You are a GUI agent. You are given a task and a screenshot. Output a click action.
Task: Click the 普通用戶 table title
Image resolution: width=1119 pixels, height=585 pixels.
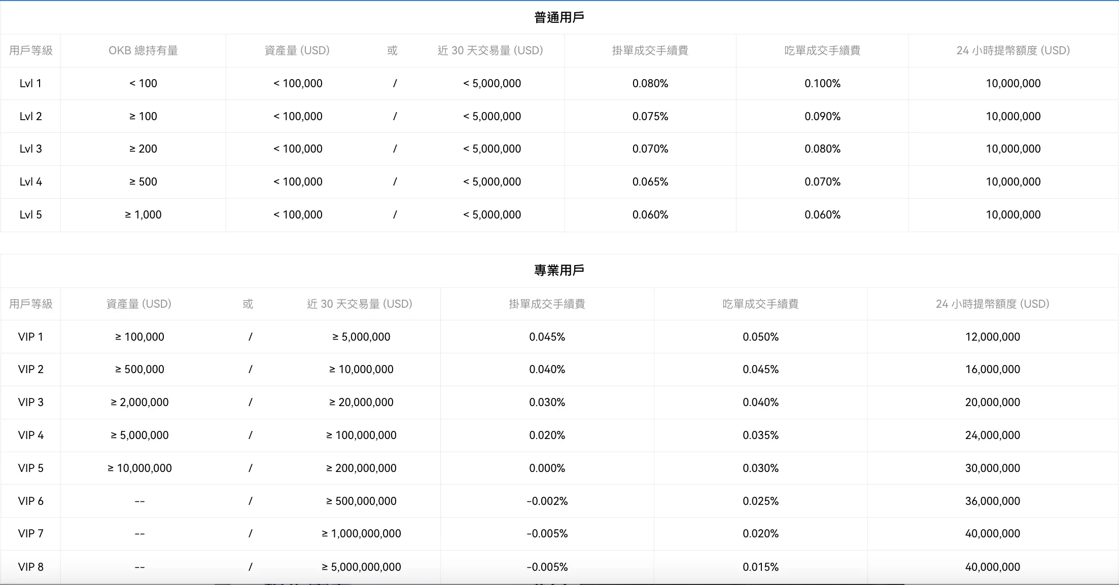[x=558, y=17]
